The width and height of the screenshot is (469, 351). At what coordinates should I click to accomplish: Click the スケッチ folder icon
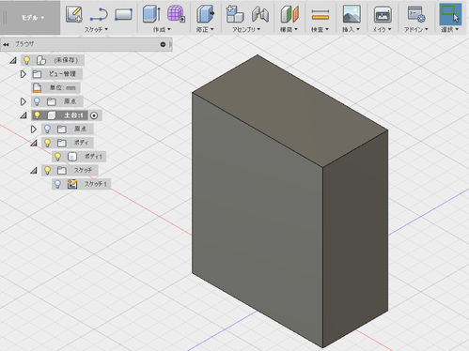[62, 170]
